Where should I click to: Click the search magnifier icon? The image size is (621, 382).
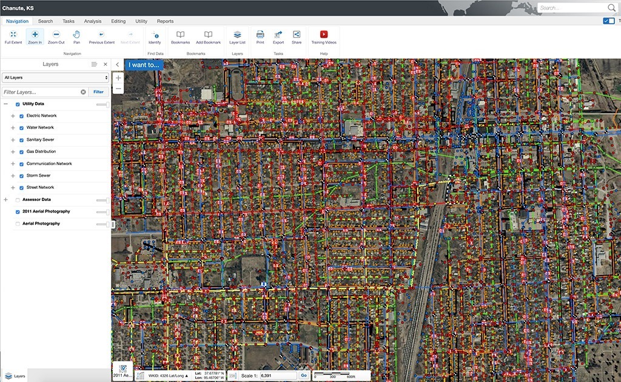click(x=611, y=8)
